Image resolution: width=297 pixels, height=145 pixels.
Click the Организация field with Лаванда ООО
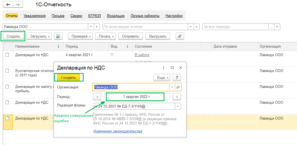131,87
